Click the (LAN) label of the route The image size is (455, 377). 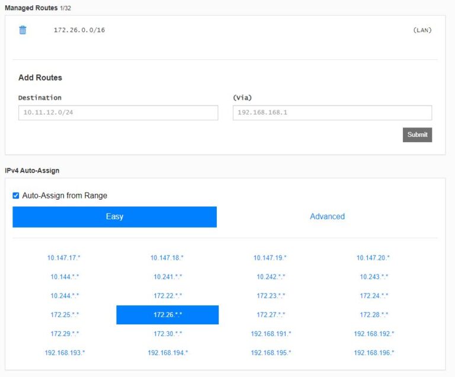[422, 30]
